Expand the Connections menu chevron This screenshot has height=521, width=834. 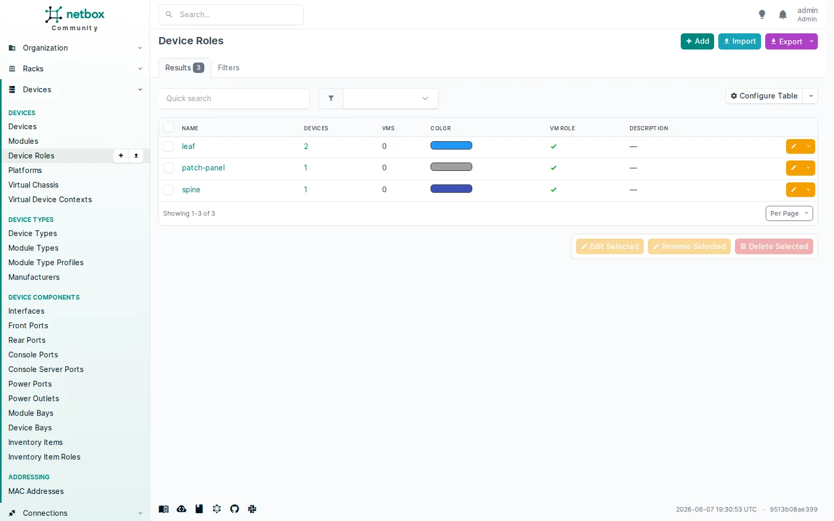(x=140, y=513)
